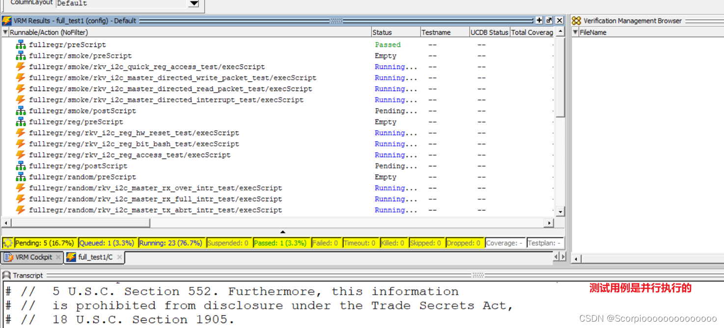Close the full_test1/C tab
Image resolution: width=724 pixels, height=328 pixels.
coord(119,257)
